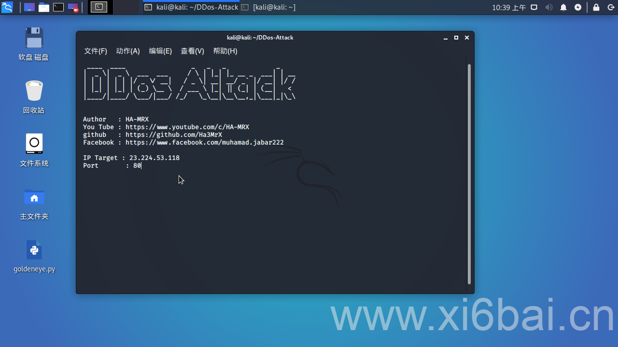This screenshot has width=618, height=347.
Task: Launch the file manager from the panel
Action: coord(44,7)
